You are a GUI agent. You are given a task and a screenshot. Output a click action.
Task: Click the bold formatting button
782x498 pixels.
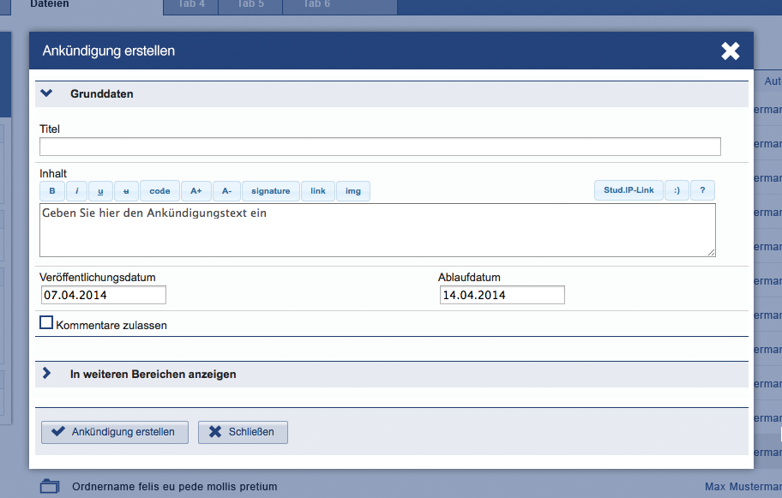click(x=51, y=191)
